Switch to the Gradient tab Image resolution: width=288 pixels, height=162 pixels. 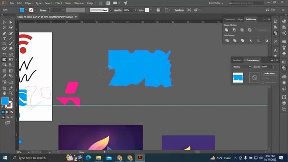[x=237, y=60]
